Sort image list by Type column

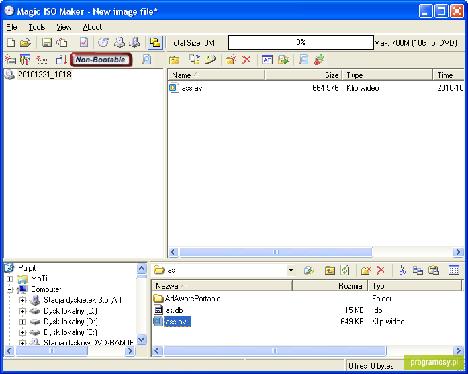tap(387, 75)
